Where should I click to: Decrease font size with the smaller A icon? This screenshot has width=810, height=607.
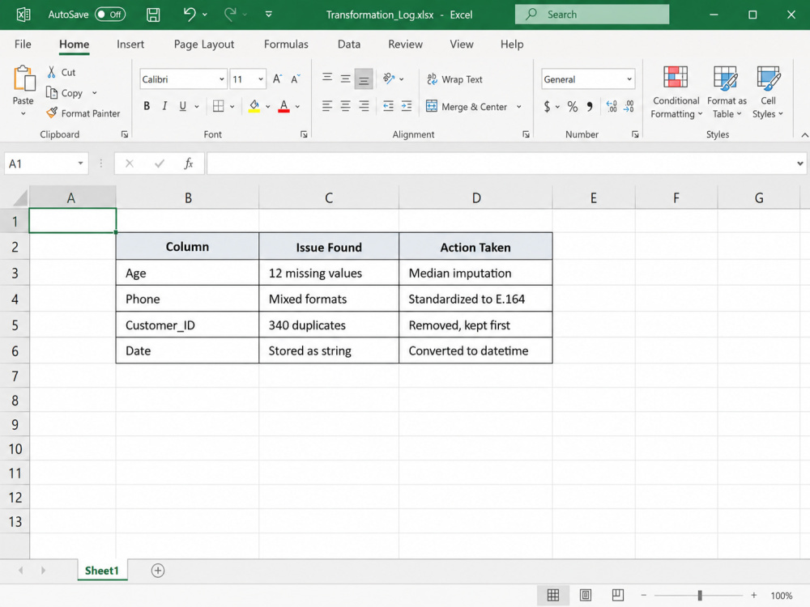pos(295,79)
